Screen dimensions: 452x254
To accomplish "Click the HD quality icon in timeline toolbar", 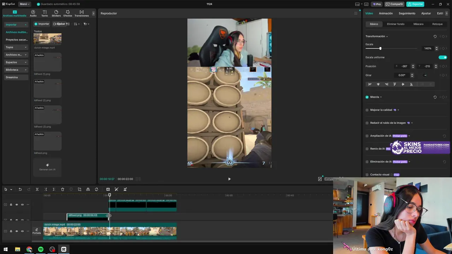I will [108, 189].
